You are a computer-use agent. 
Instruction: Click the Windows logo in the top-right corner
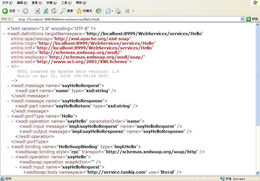[x=256, y=3]
